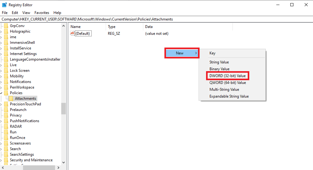The height and width of the screenshot is (170, 313).
Task: Select the Screensavers key label
Action: (x=21, y=143)
